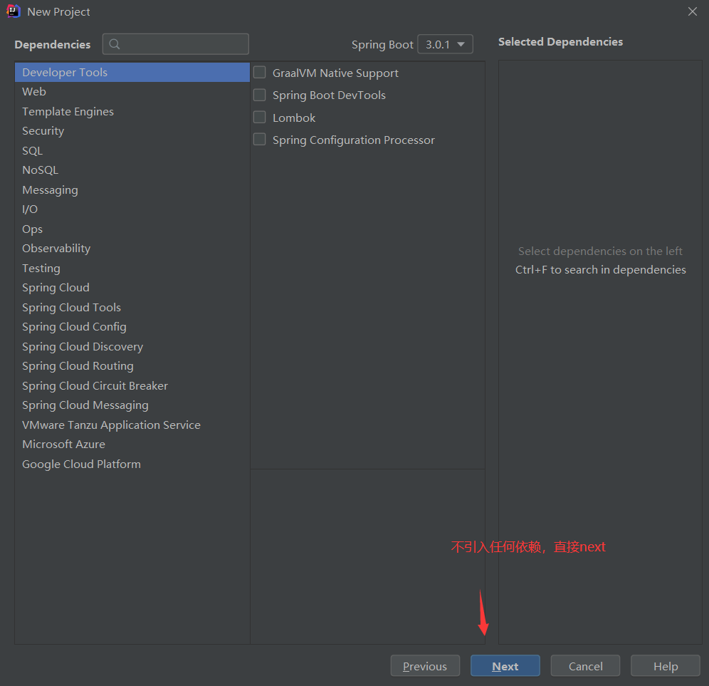This screenshot has width=709, height=686.
Task: Click the Selected Dependencies heading
Action: pos(560,41)
